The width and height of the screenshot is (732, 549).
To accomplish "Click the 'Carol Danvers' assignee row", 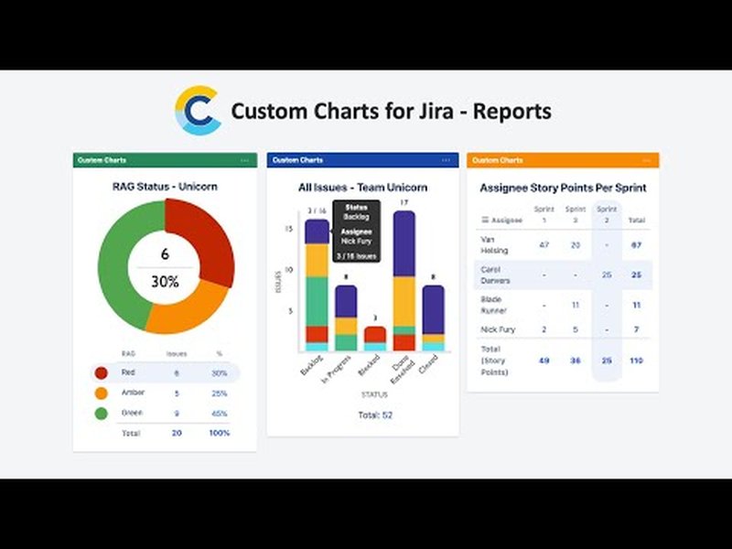I will tap(563, 275).
